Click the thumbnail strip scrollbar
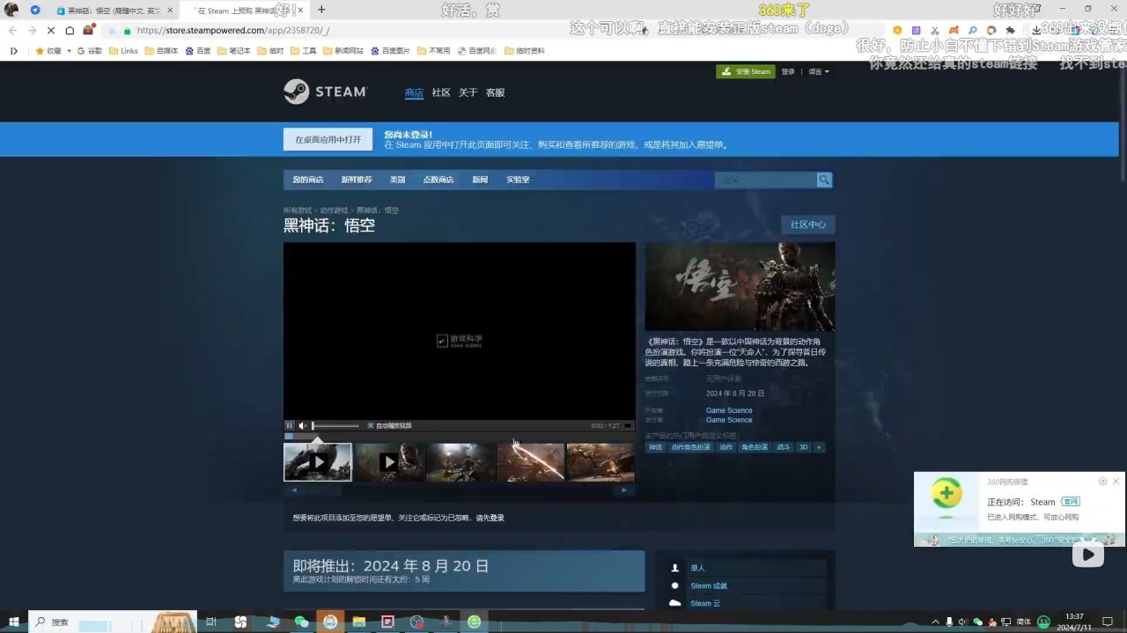This screenshot has height=633, width=1127. coord(459,490)
